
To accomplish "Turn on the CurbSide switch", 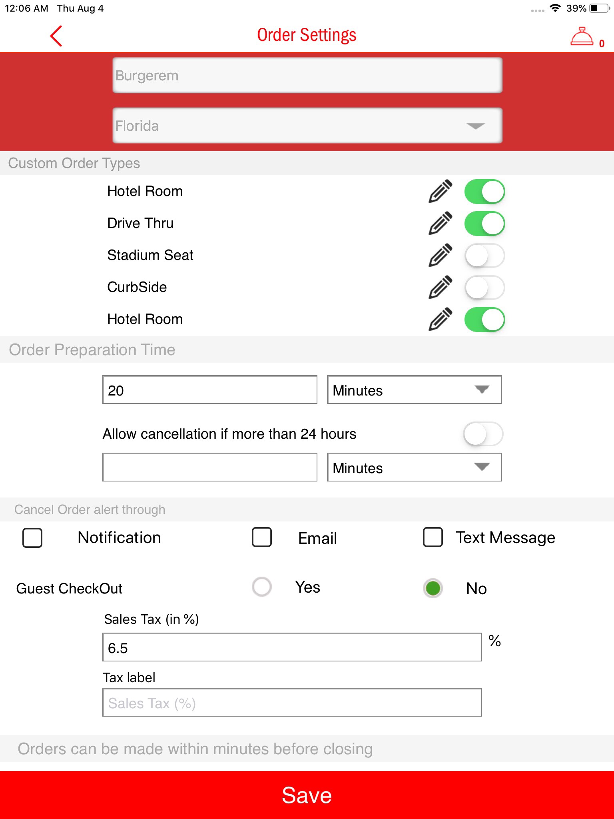I will tap(484, 287).
